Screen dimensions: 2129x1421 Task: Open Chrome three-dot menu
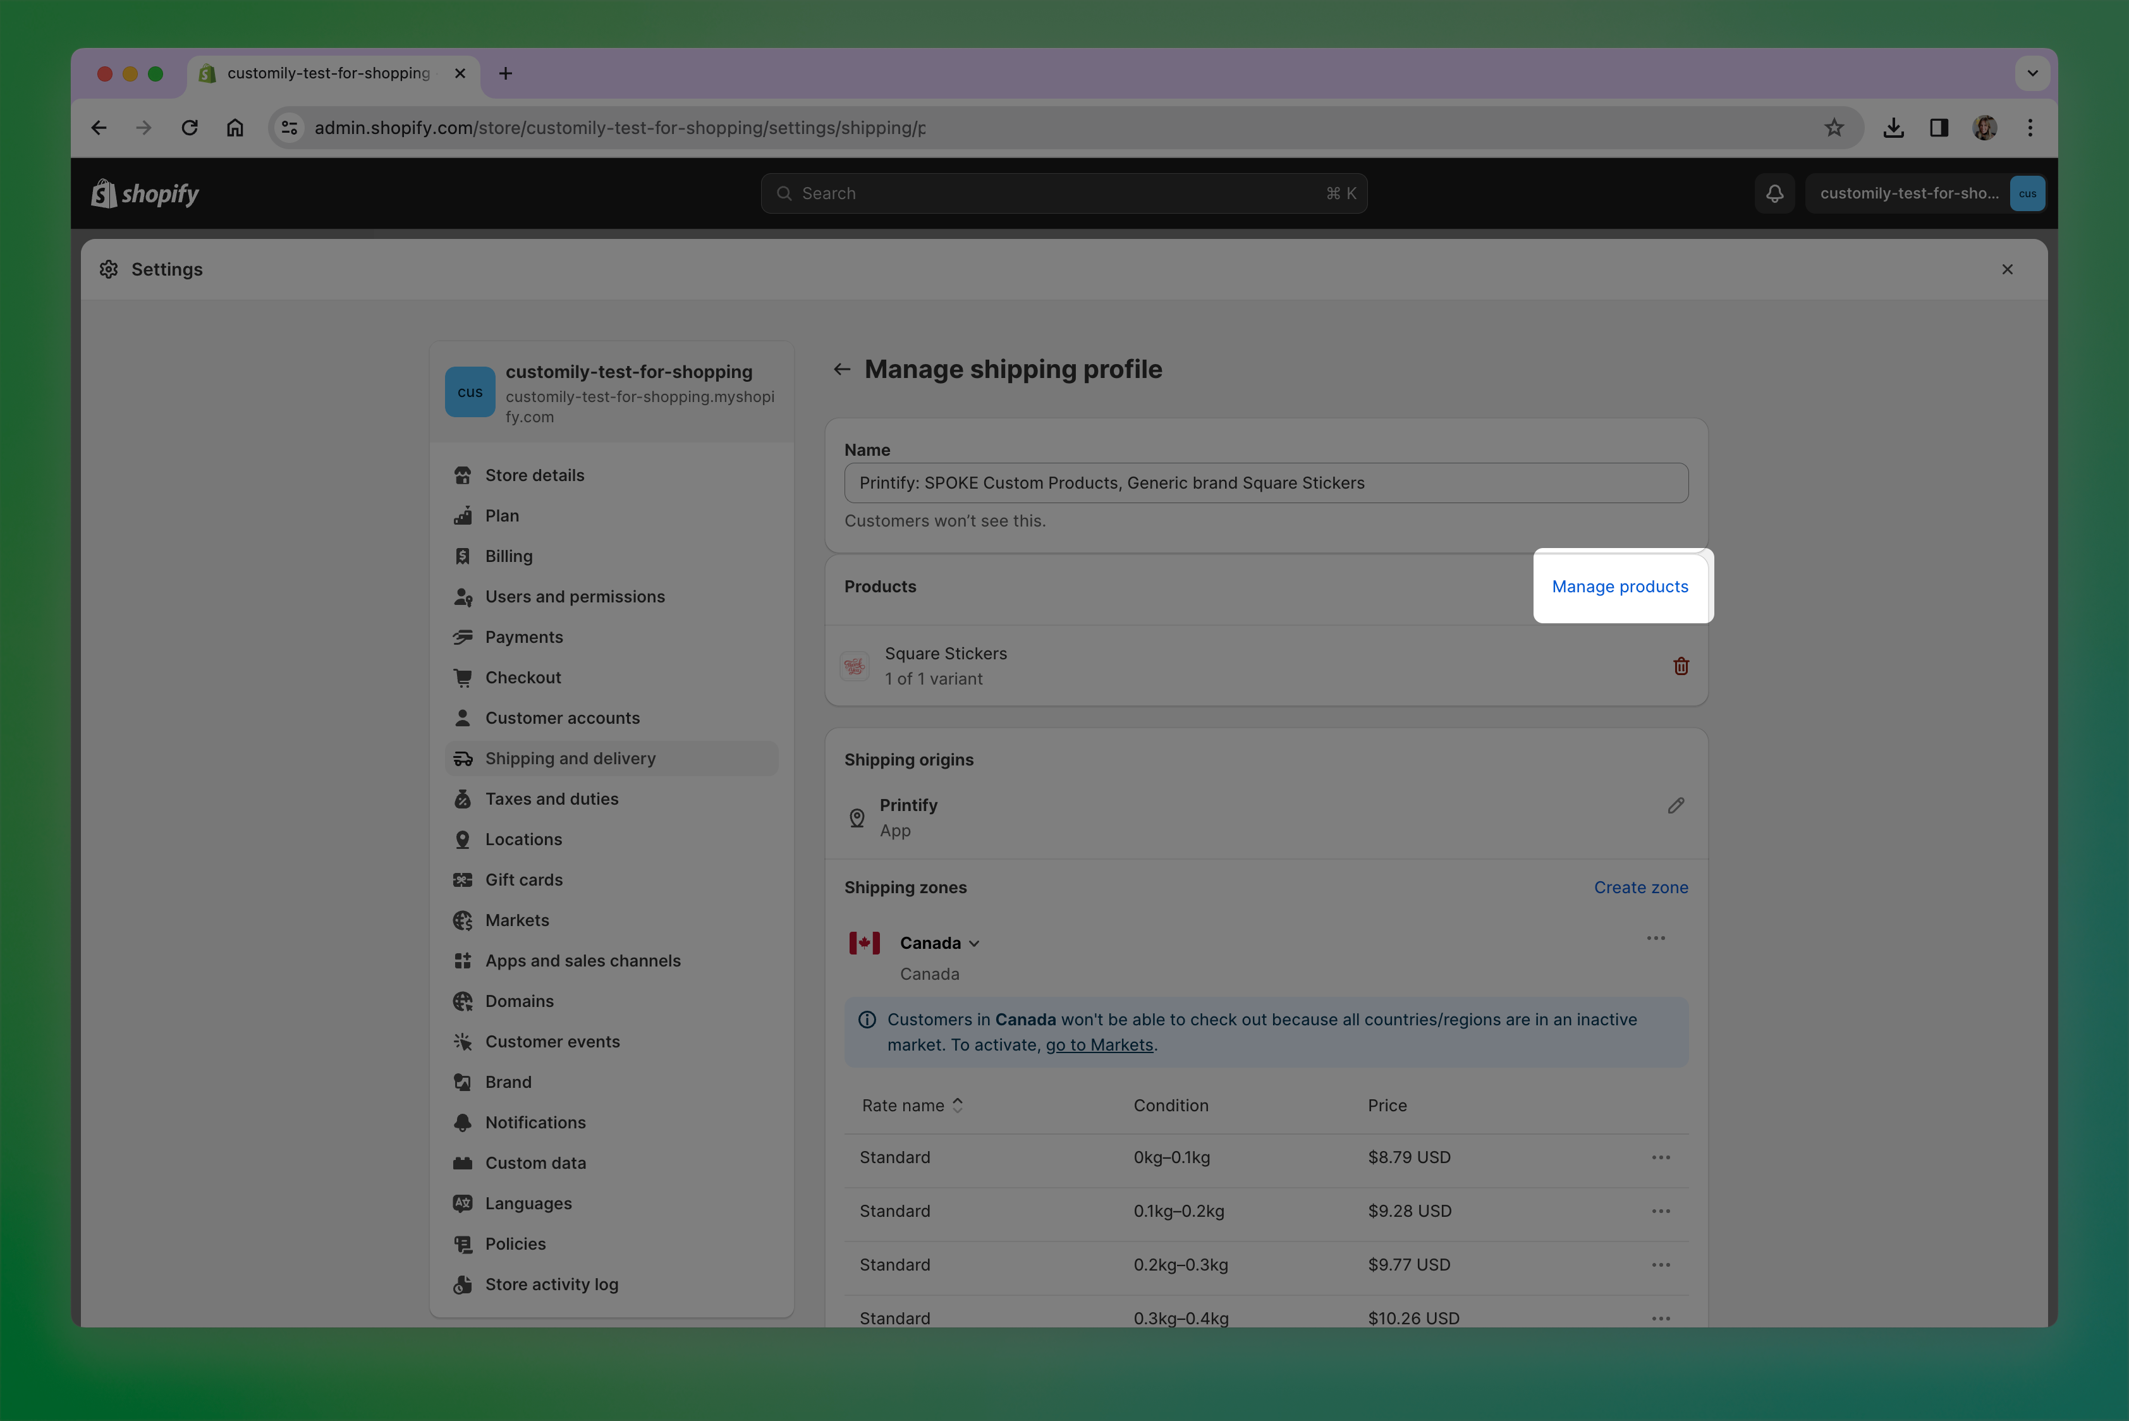click(x=2030, y=128)
